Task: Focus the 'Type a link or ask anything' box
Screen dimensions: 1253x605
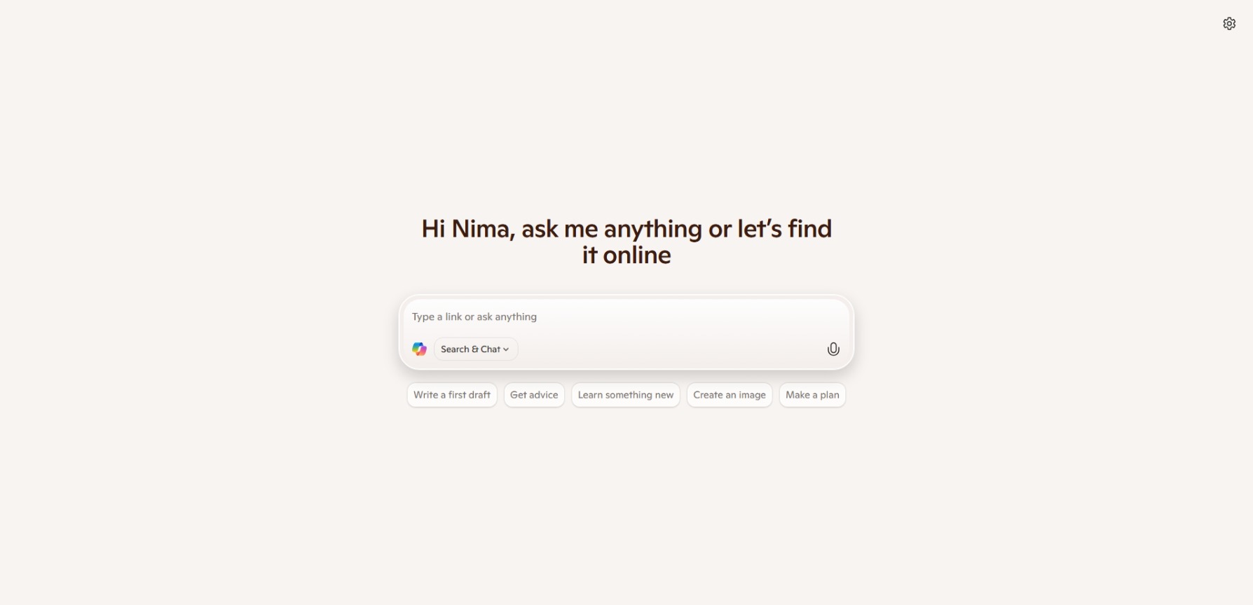Action: [626, 317]
